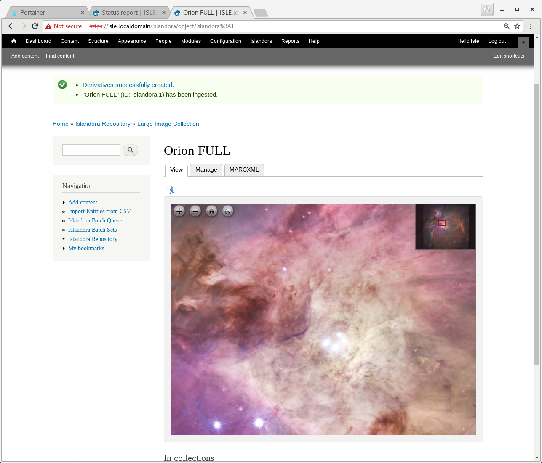Open Islandora Repository breadcrumb link
The width and height of the screenshot is (542, 463).
(103, 124)
